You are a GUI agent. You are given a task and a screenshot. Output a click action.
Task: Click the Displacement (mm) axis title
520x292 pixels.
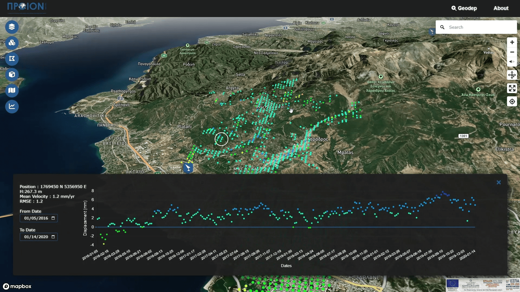85,218
